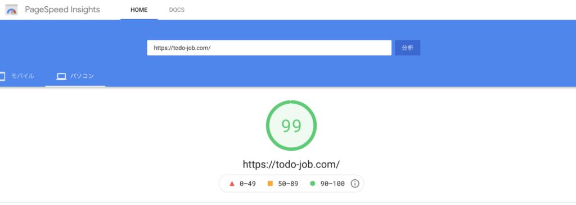Click the 90–100 range label
Screen dimensions: 576x205
332,184
